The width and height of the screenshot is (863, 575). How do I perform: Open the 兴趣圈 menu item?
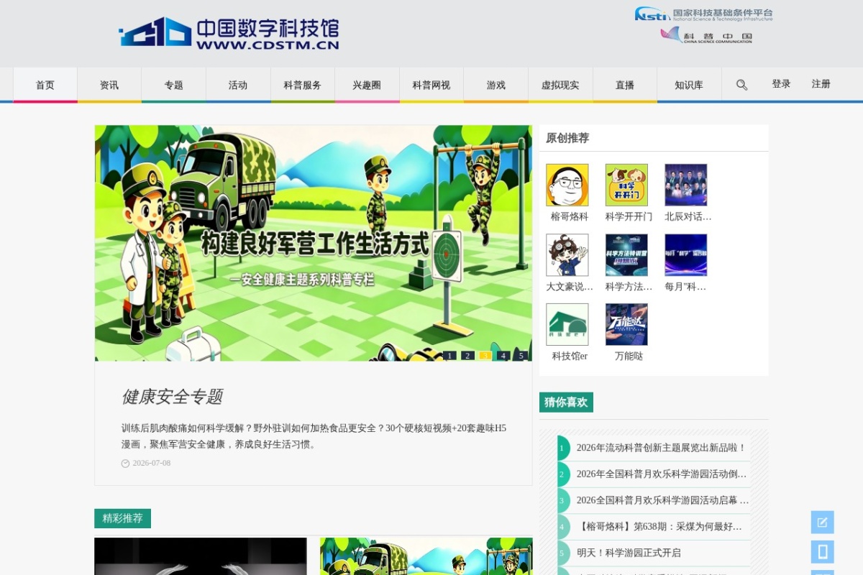[367, 85]
